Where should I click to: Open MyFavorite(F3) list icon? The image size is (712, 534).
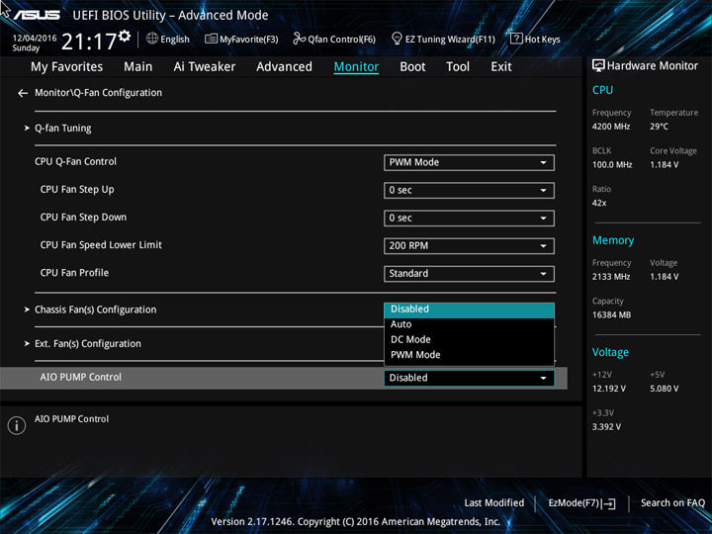click(x=211, y=39)
